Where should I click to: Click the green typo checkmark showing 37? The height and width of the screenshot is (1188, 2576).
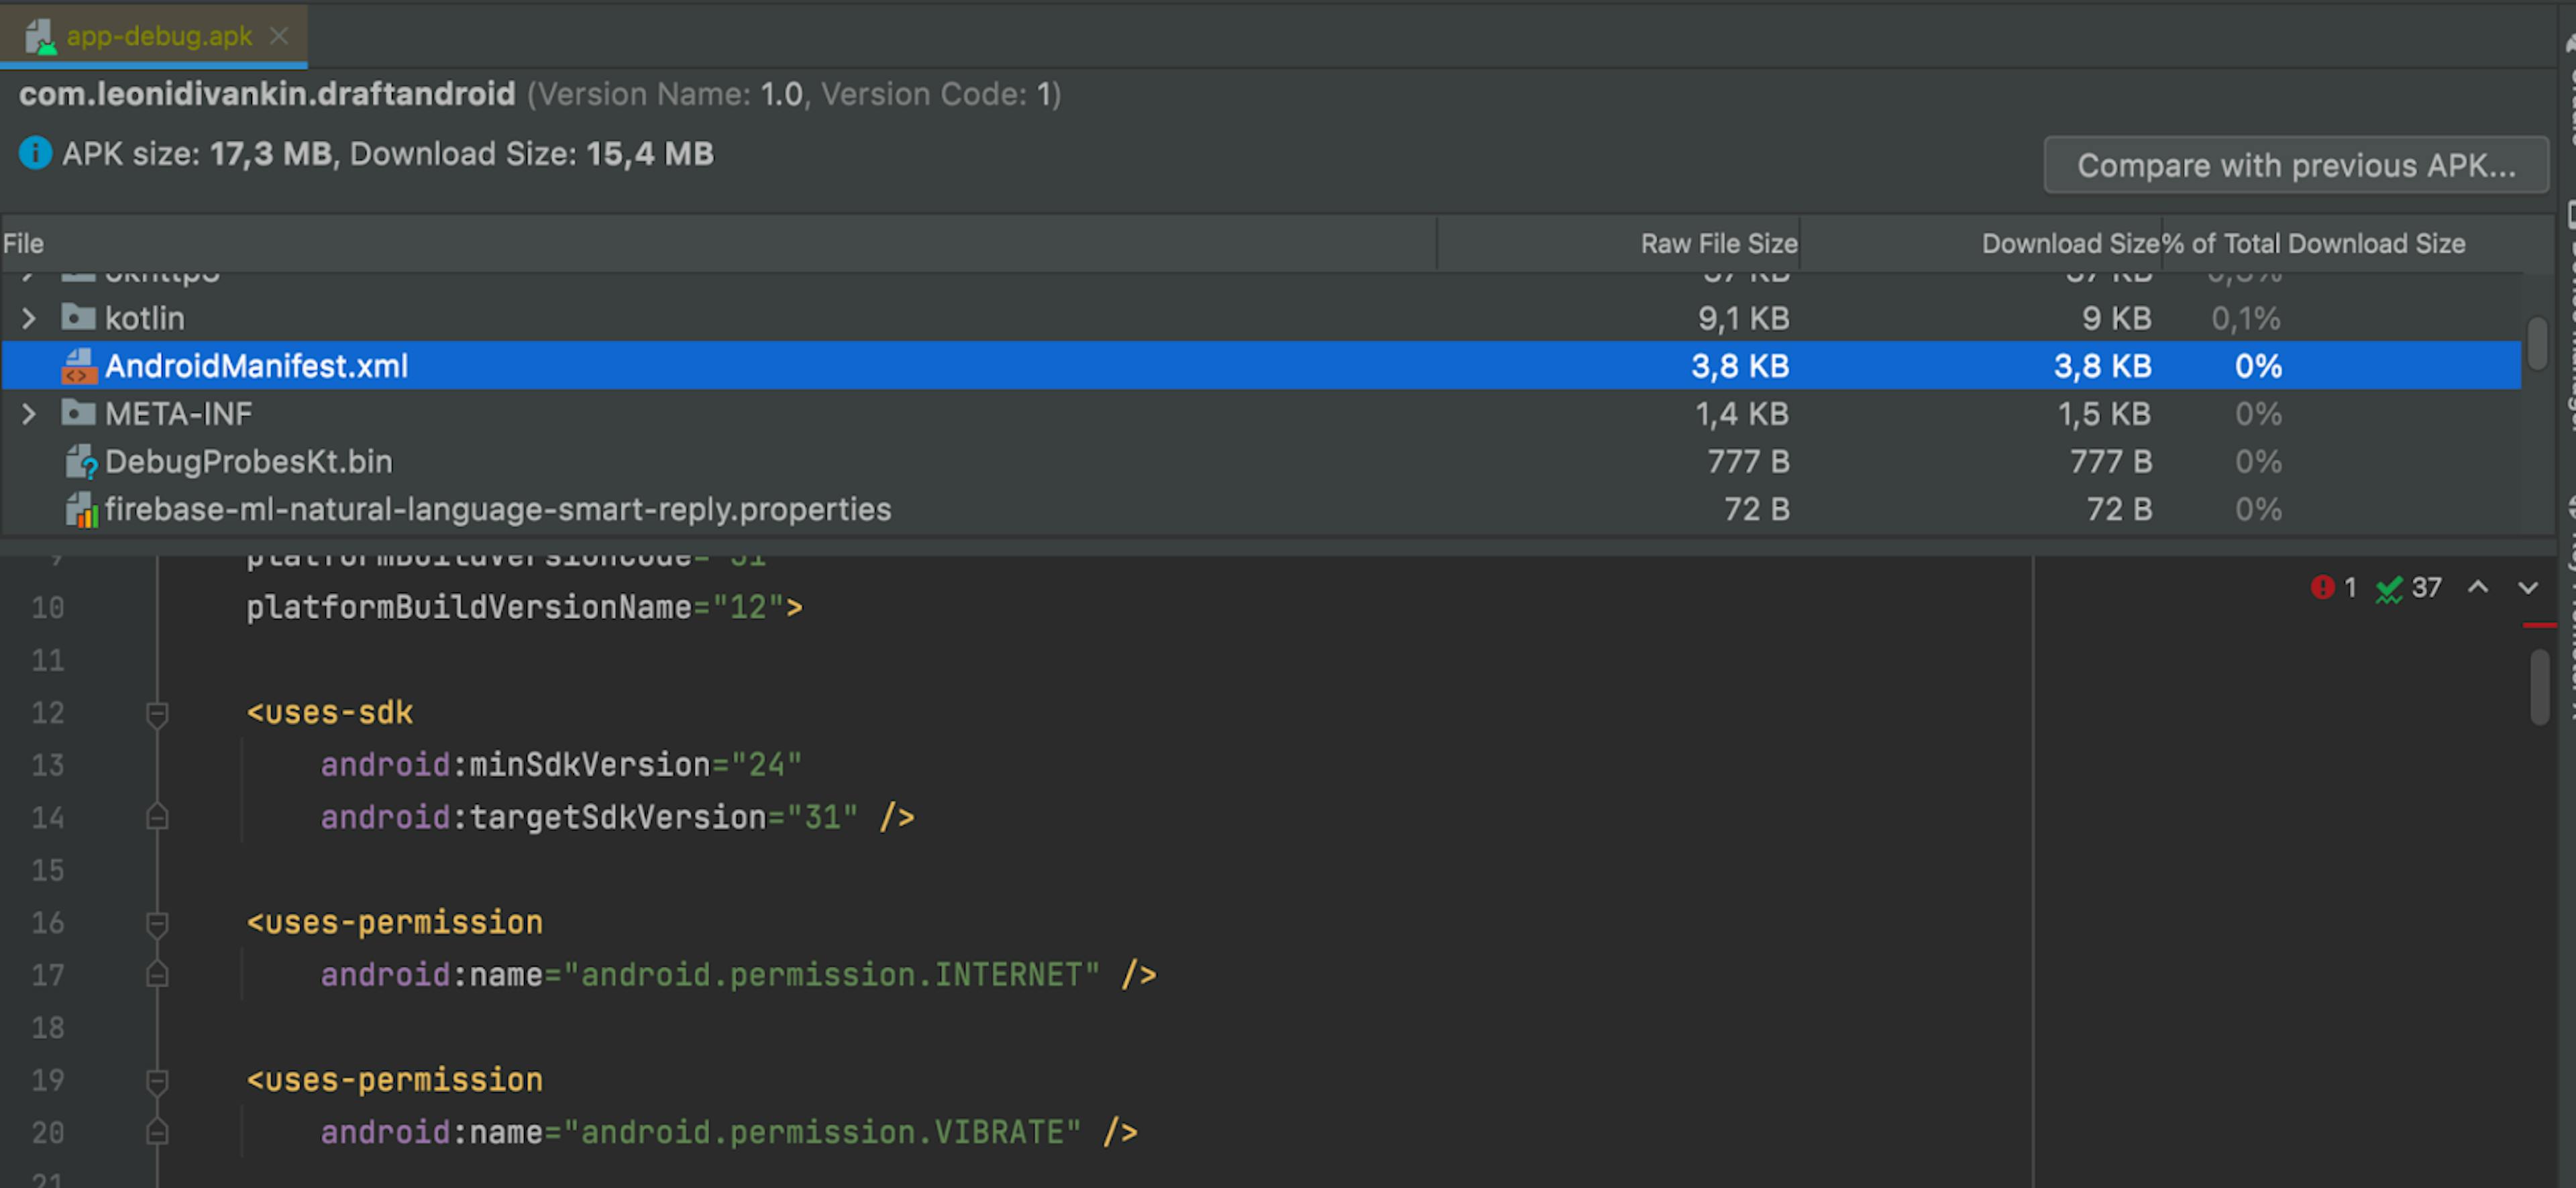coord(2389,589)
